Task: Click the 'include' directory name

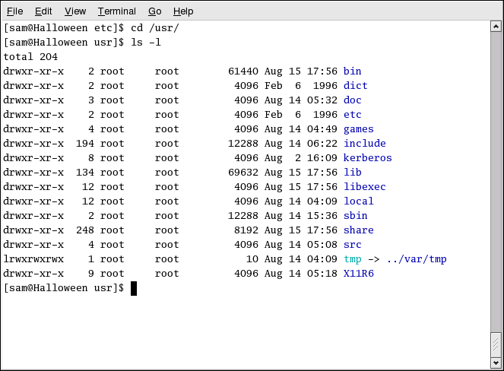Action: pyautogui.click(x=365, y=144)
